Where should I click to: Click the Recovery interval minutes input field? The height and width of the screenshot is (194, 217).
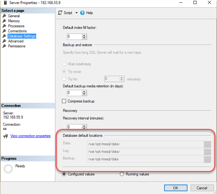pos(74,127)
